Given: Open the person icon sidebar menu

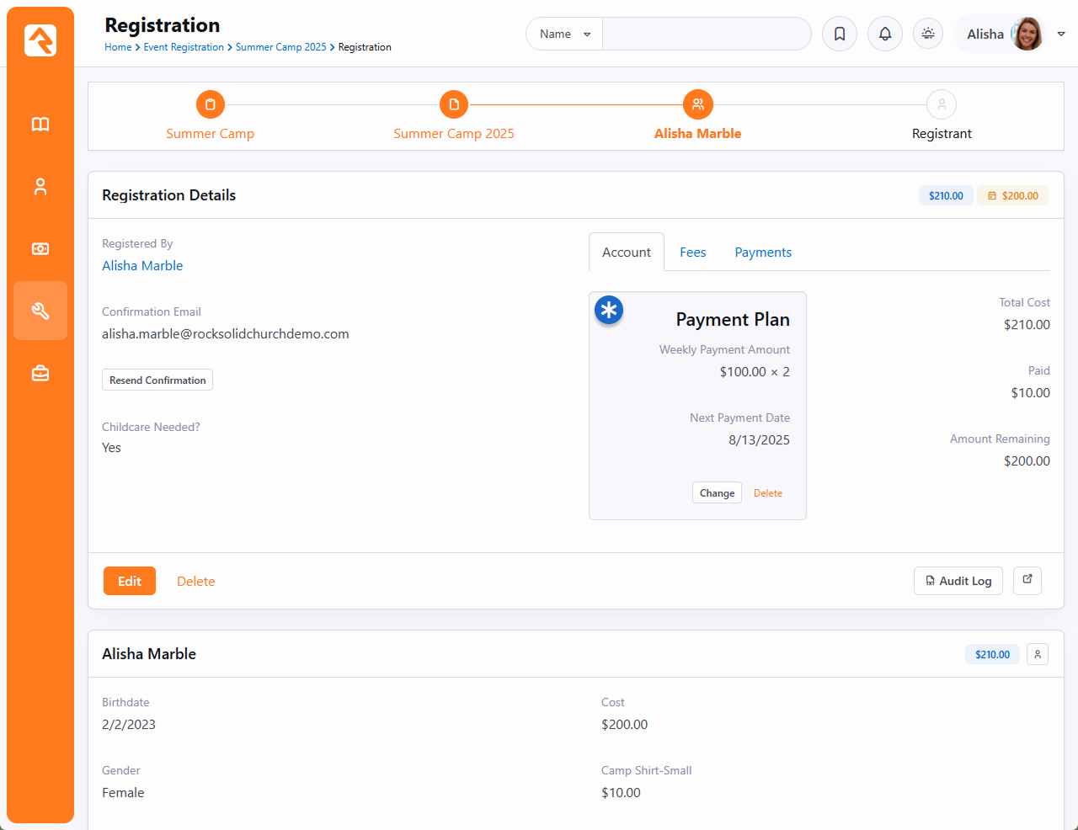Looking at the screenshot, I should [x=40, y=187].
